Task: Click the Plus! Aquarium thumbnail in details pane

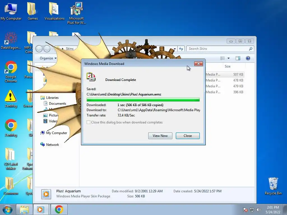Action: [x=46, y=194]
